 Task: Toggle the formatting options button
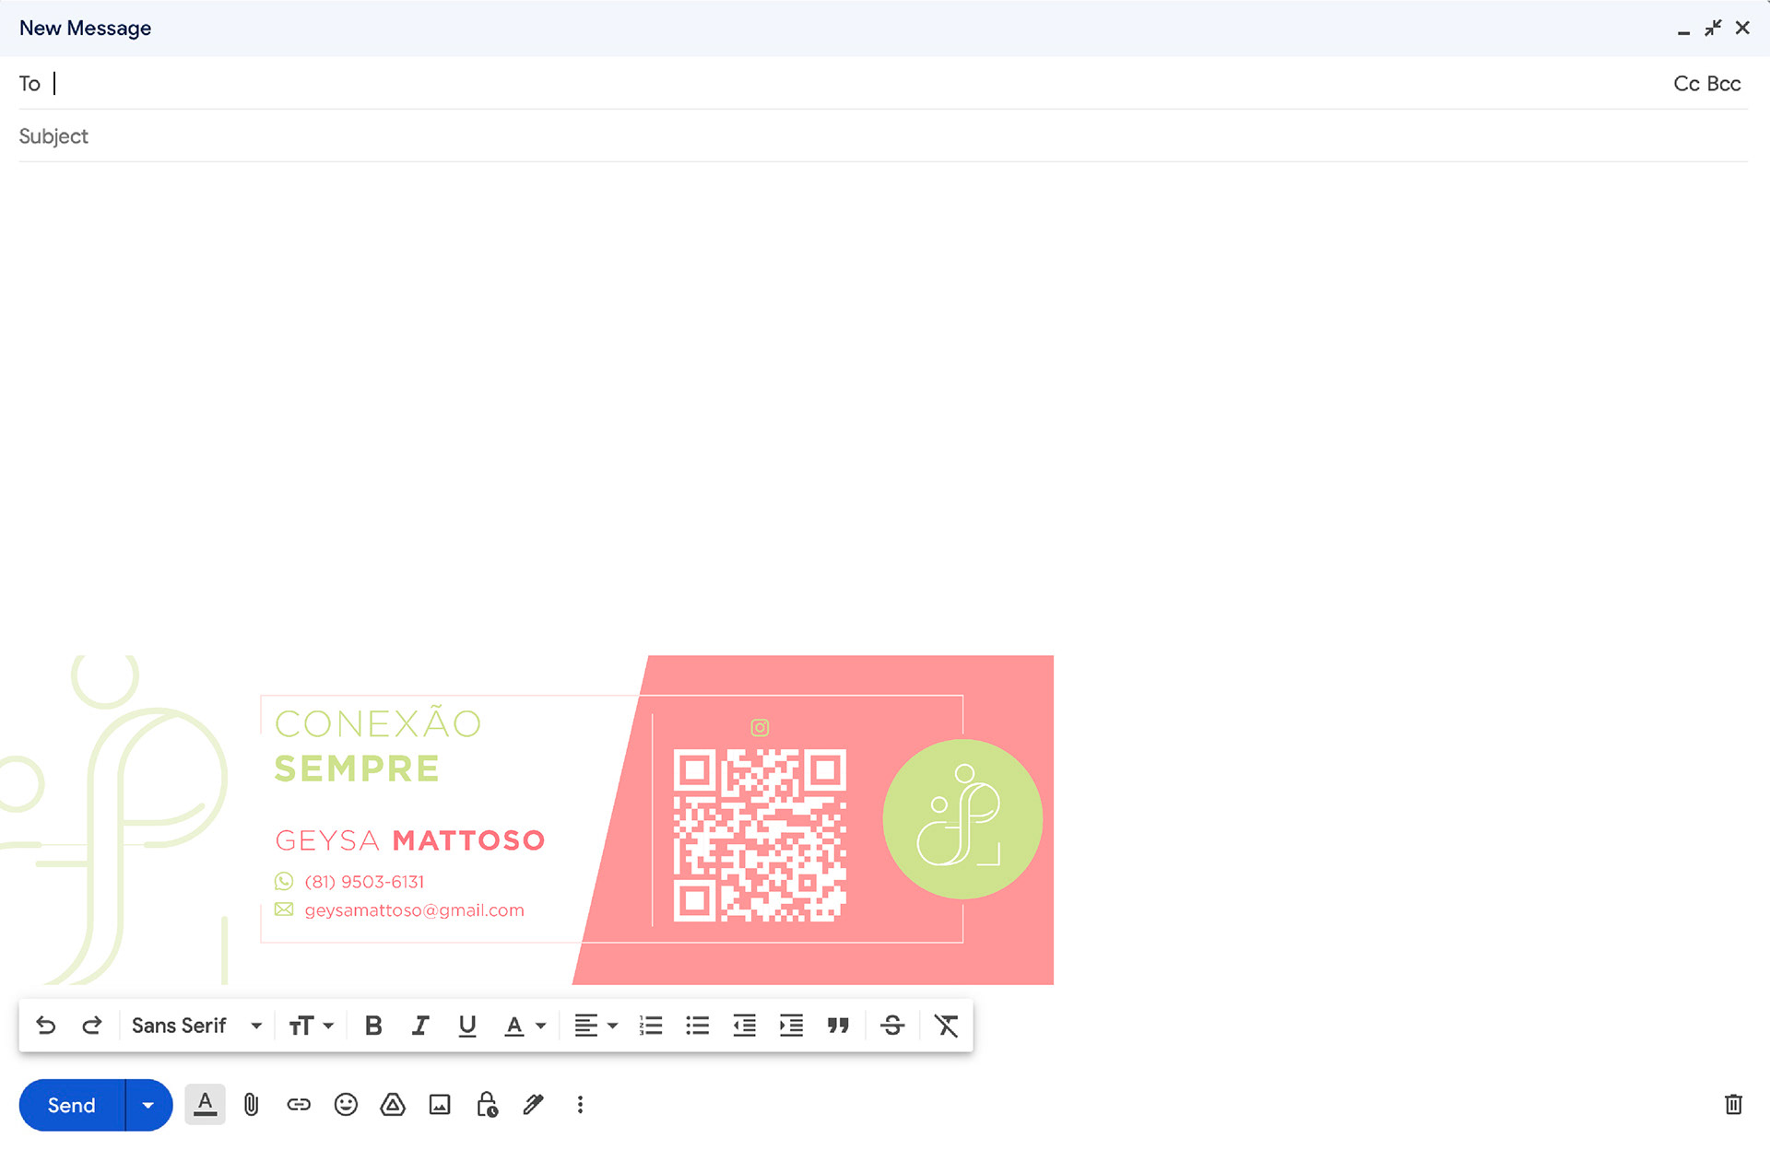pyautogui.click(x=205, y=1104)
